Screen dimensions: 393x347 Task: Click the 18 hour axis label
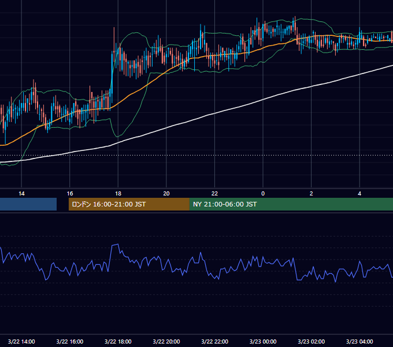118,194
